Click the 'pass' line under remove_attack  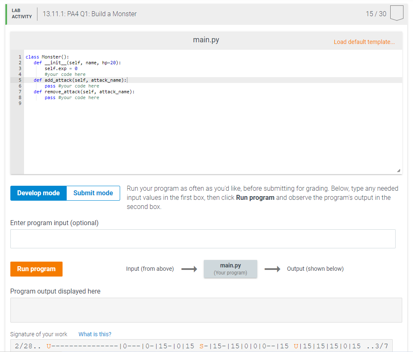(x=72, y=97)
